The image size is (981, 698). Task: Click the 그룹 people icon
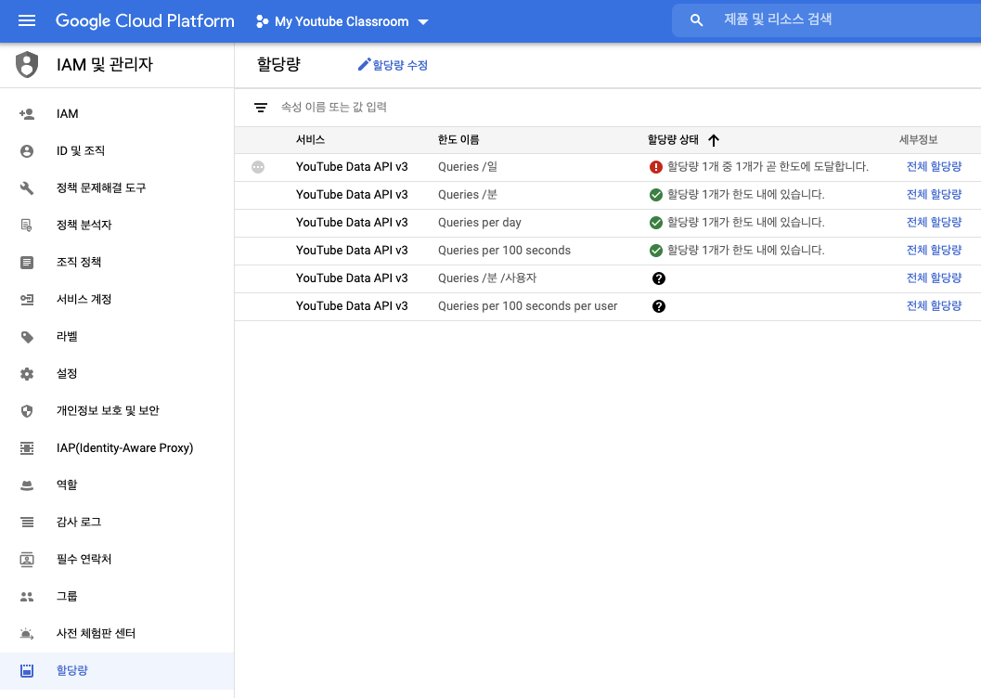click(27, 597)
